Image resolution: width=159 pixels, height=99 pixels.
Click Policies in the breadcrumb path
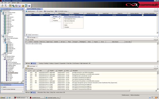pyautogui.click(x=41, y=11)
